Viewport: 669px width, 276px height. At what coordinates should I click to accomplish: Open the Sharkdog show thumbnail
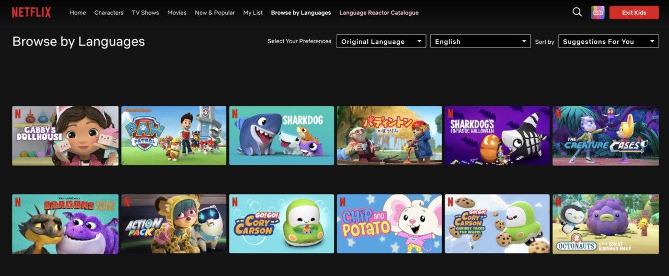click(x=281, y=136)
